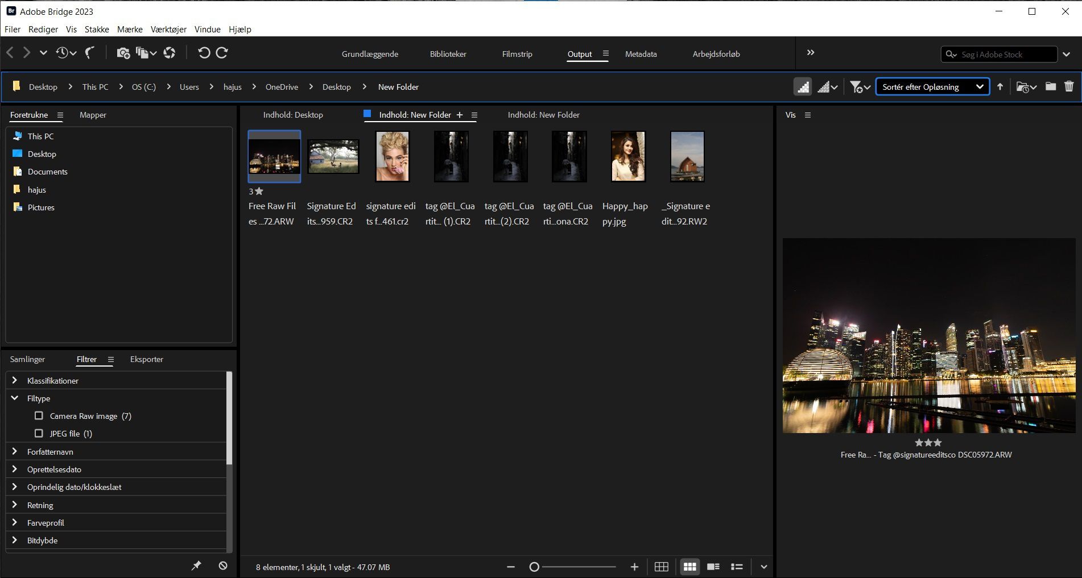Click the open in Camera Raw icon

pos(170,53)
